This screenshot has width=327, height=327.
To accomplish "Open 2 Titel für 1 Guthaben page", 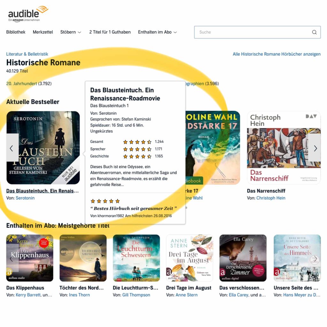I will (x=110, y=32).
